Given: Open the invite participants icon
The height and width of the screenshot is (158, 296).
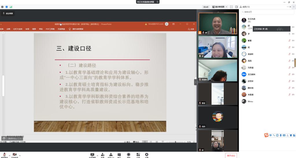Looking at the screenshot, I should click(x=103, y=155).
